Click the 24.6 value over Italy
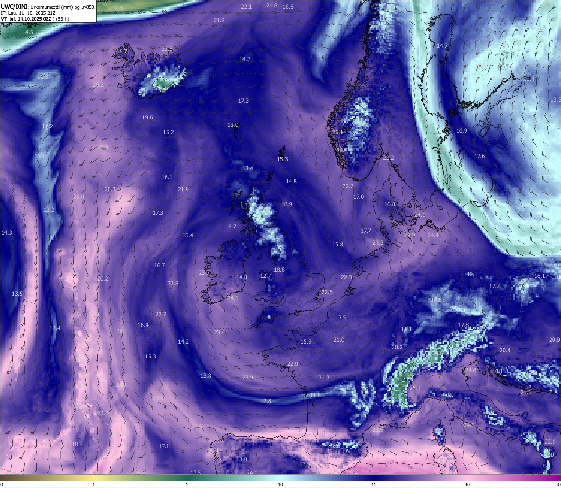Viewport: 561px width, 488px height. click(x=469, y=425)
